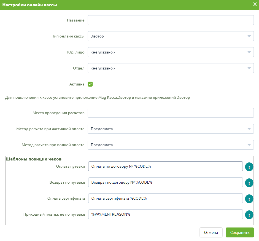Click the dialog title Настройки онлайн кассы
Screen dimensions: 259x241
click(x=29, y=5)
